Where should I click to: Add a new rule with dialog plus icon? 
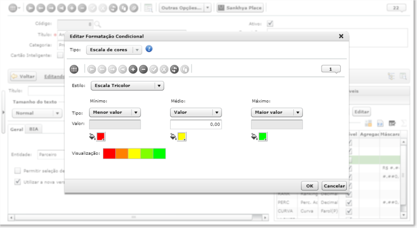tap(133, 69)
